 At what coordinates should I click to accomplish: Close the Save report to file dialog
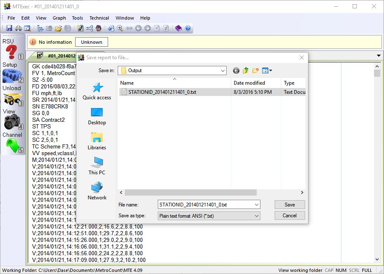pyautogui.click(x=302, y=58)
